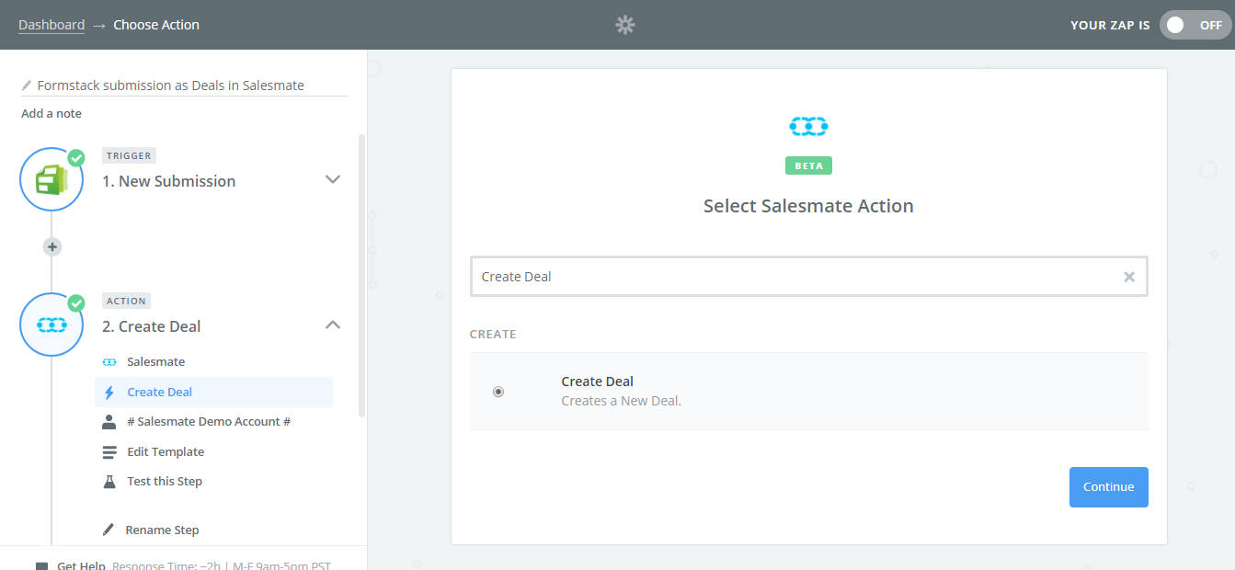Click the ACTION label tag
Image resolution: width=1235 pixels, height=570 pixels.
tap(127, 301)
